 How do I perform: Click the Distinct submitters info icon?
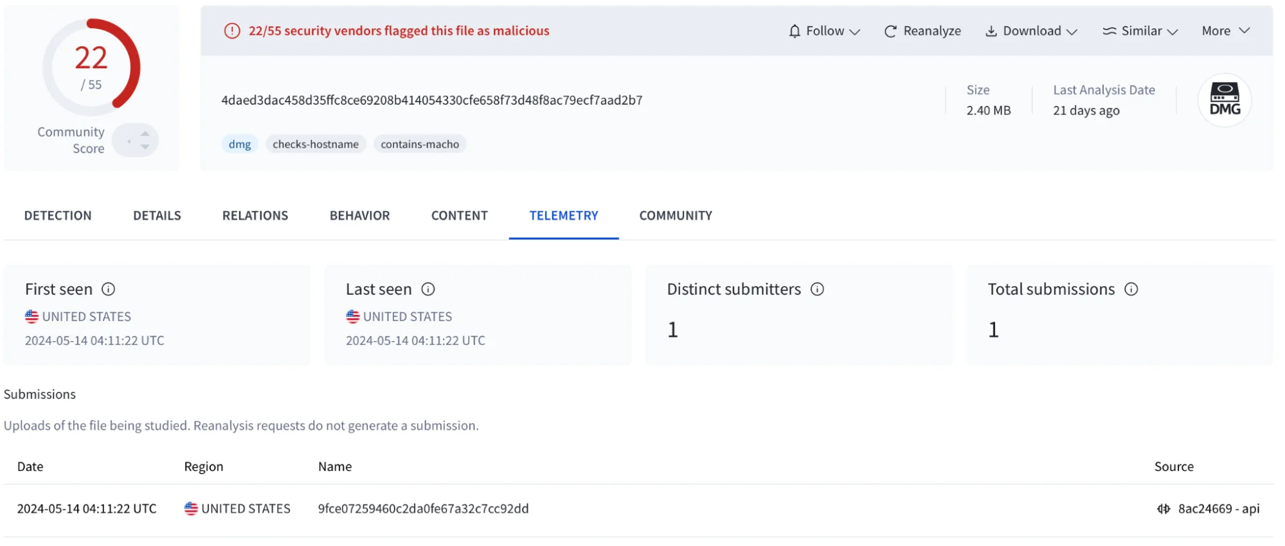click(x=817, y=289)
